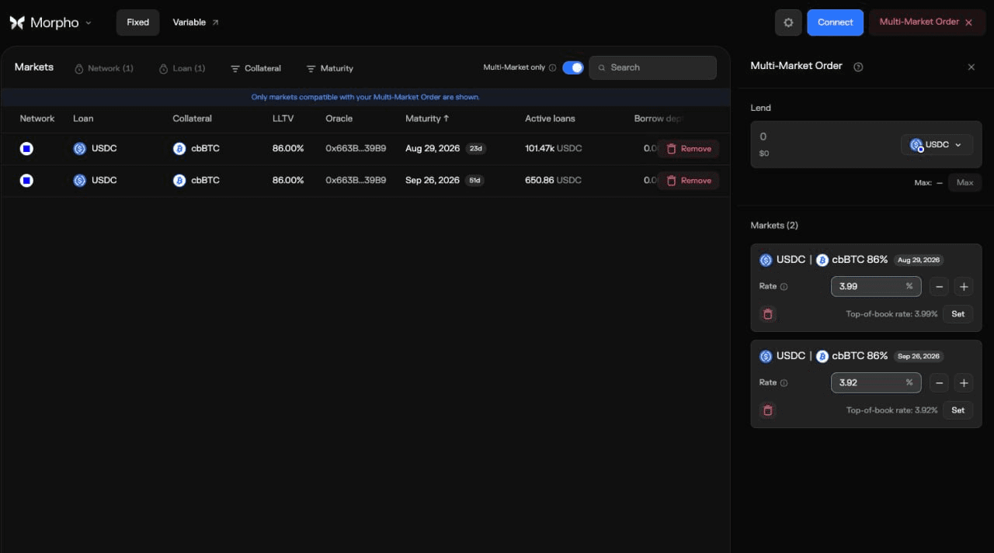Delete Sep 26 market from order
The height and width of the screenshot is (553, 994).
pyautogui.click(x=768, y=410)
